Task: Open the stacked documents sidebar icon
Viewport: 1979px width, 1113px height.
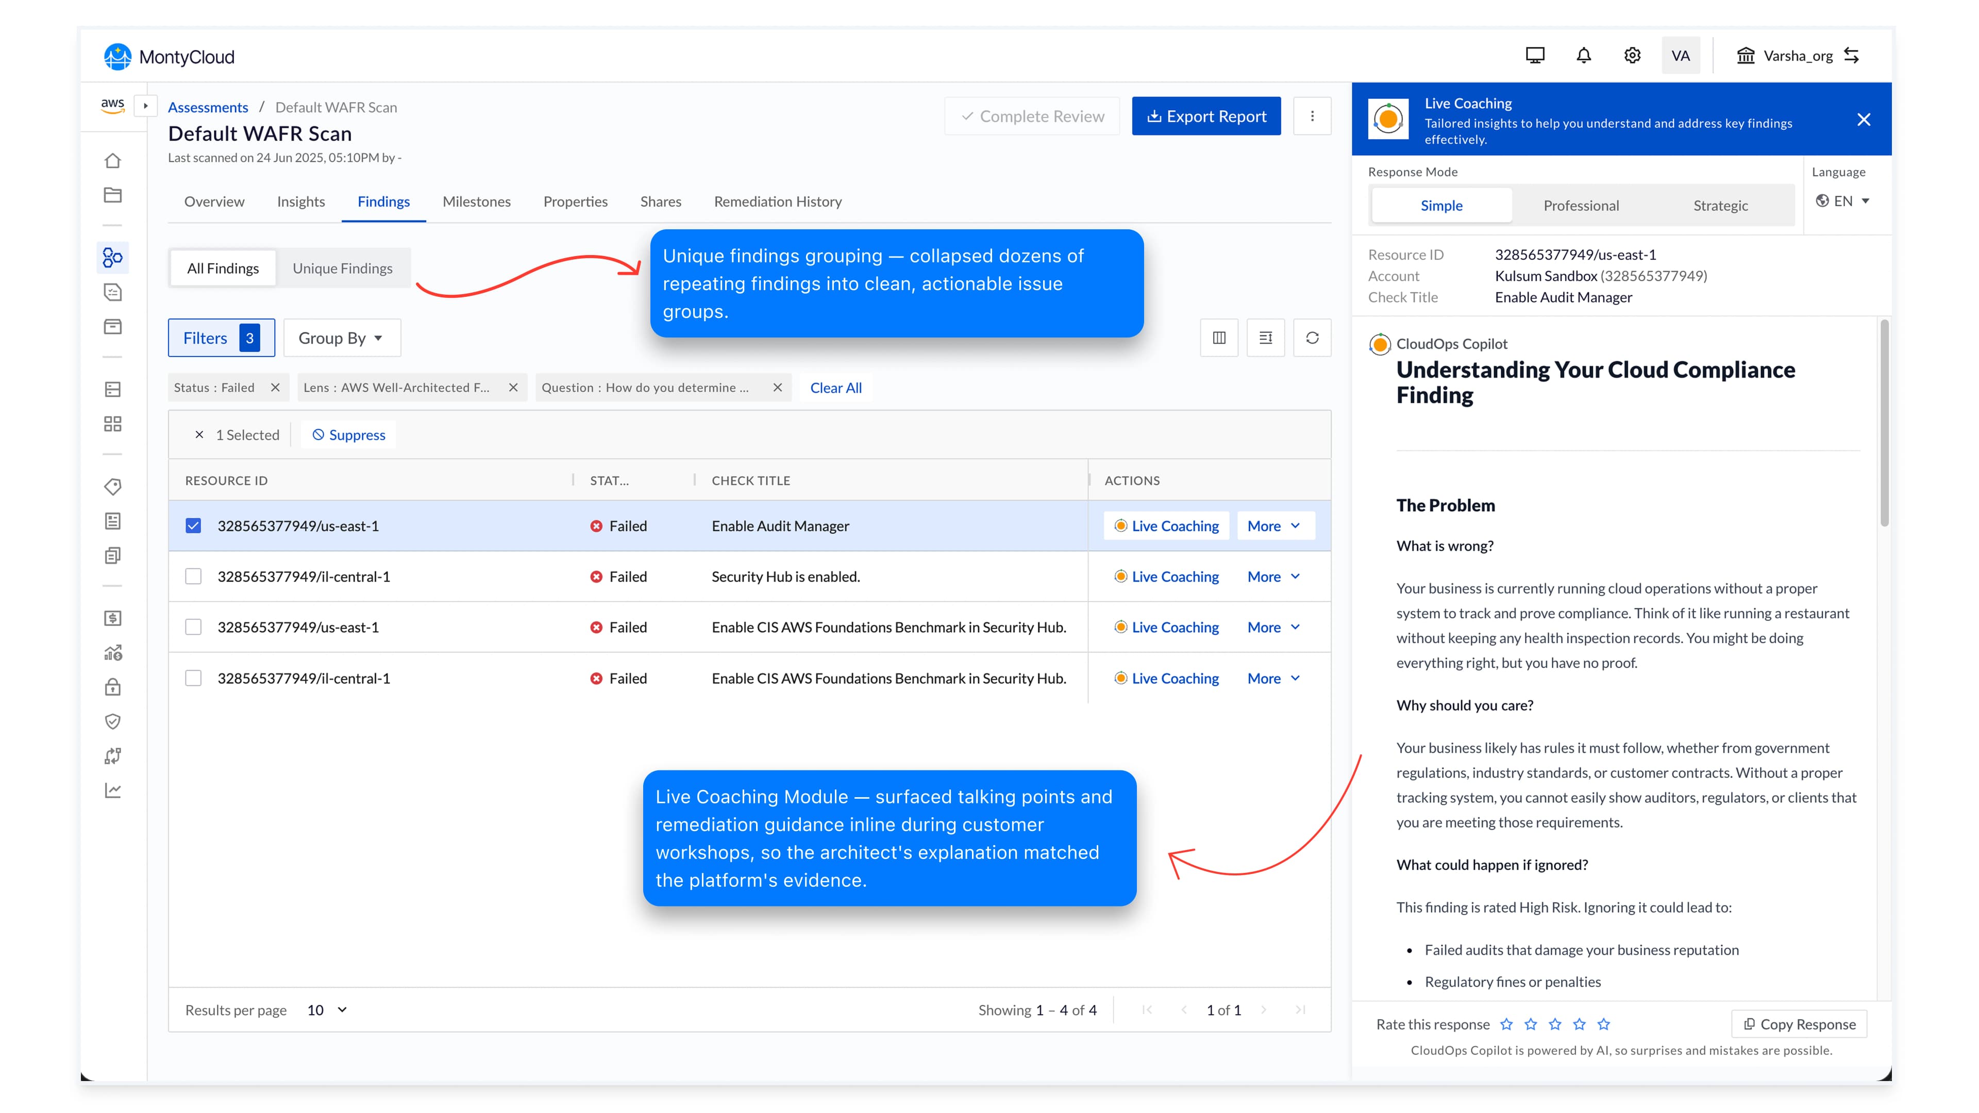Action: 113,555
